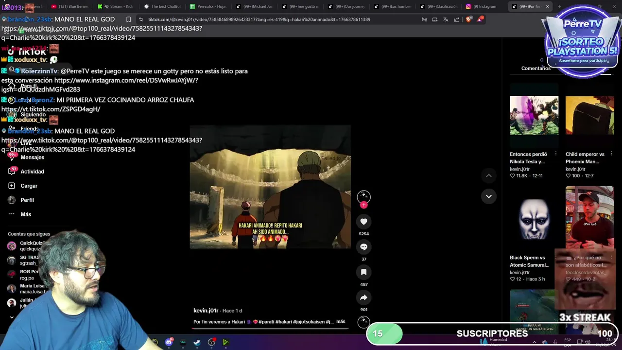Open comments via speech bubble icon
Screen dimensions: 622x350
tap(363, 247)
